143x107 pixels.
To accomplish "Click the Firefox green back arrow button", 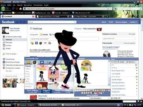I will (3, 9).
